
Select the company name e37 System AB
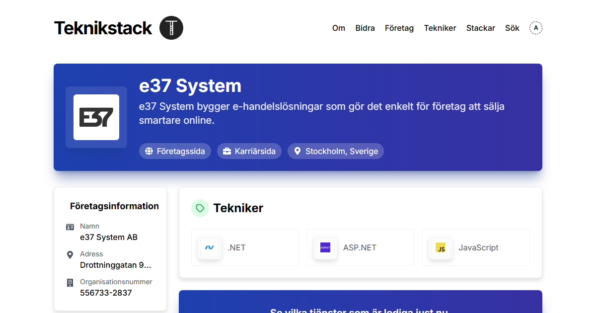click(109, 237)
